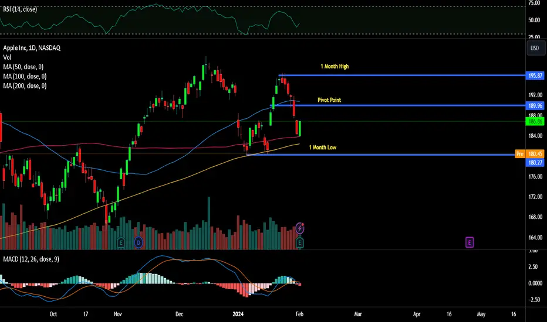This screenshot has width=547, height=322.
Task: Click the 50.00 value on RSI axis
Action: pos(535,20)
